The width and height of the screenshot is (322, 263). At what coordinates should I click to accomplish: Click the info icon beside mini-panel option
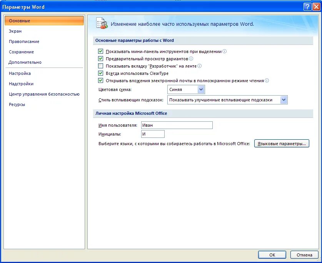tap(224, 51)
